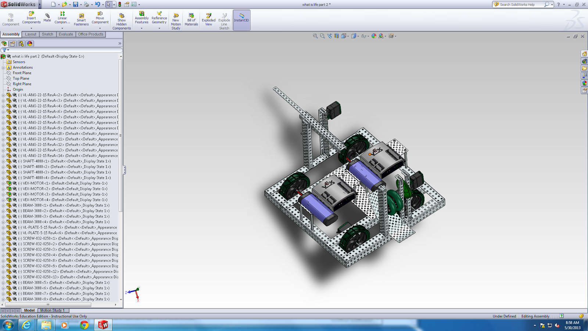588x331 pixels.
Task: Activate the Section View tool
Action: (x=336, y=36)
